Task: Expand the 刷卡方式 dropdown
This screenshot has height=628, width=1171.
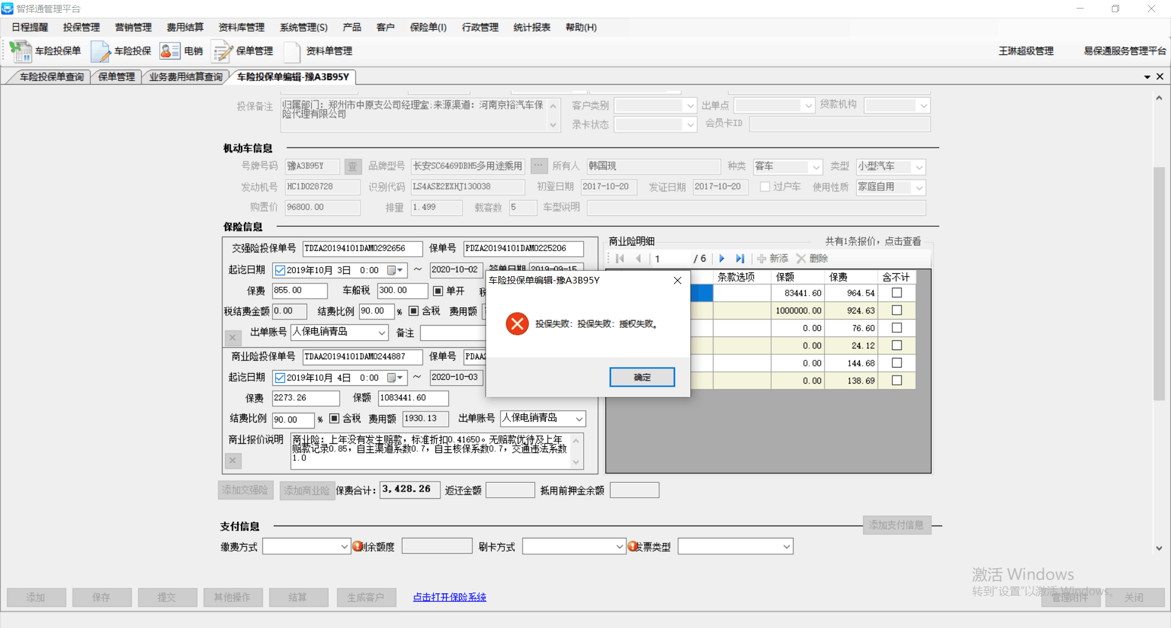Action: 619,547
